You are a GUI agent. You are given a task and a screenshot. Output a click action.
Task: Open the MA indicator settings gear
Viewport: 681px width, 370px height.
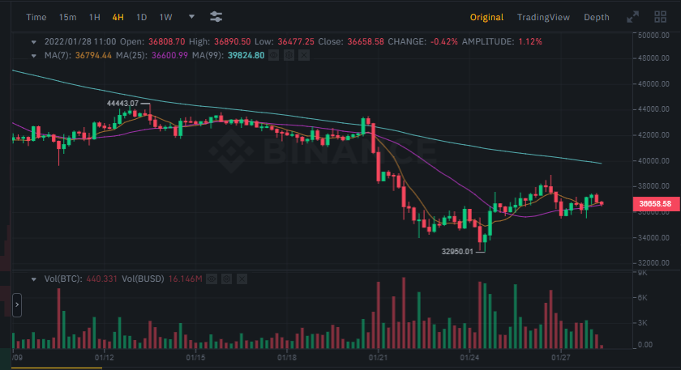[x=288, y=55]
